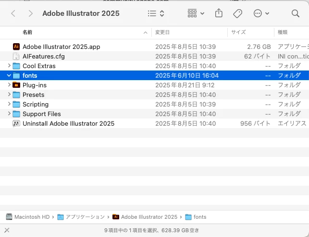The width and height of the screenshot is (309, 237).
Task: Open Adobe Illustrator 2025 in path bar
Action: (145, 217)
